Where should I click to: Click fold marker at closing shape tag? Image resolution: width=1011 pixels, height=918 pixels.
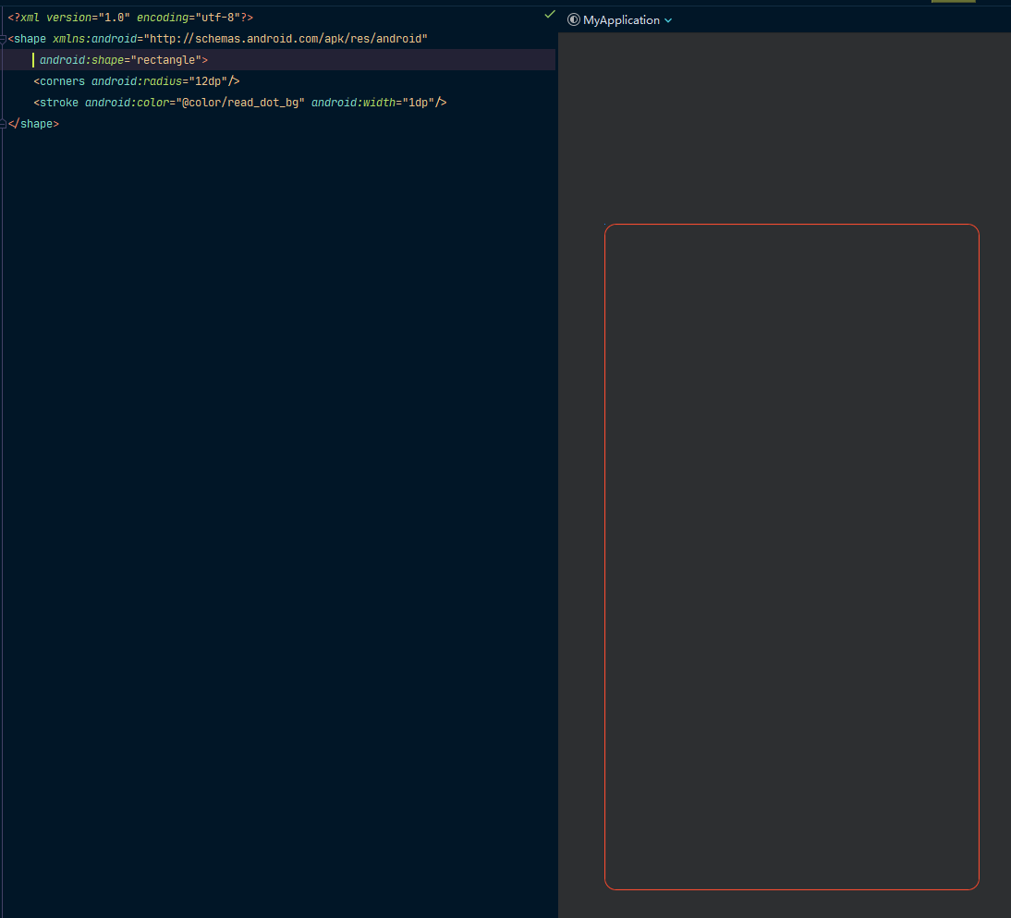[4, 123]
